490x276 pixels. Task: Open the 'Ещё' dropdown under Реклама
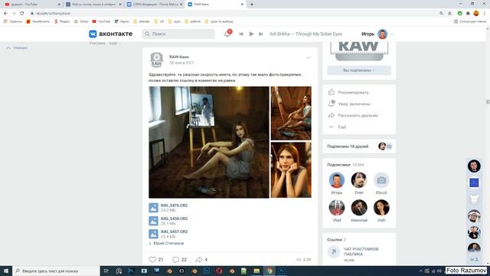[115, 43]
